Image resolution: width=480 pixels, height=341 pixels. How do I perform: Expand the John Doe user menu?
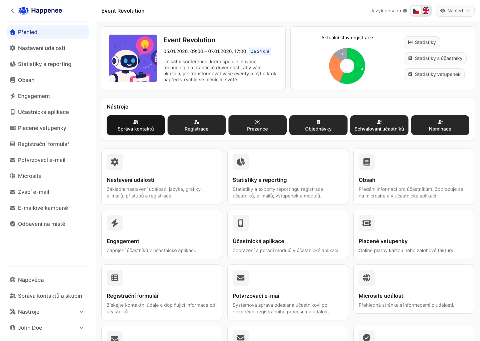click(81, 328)
